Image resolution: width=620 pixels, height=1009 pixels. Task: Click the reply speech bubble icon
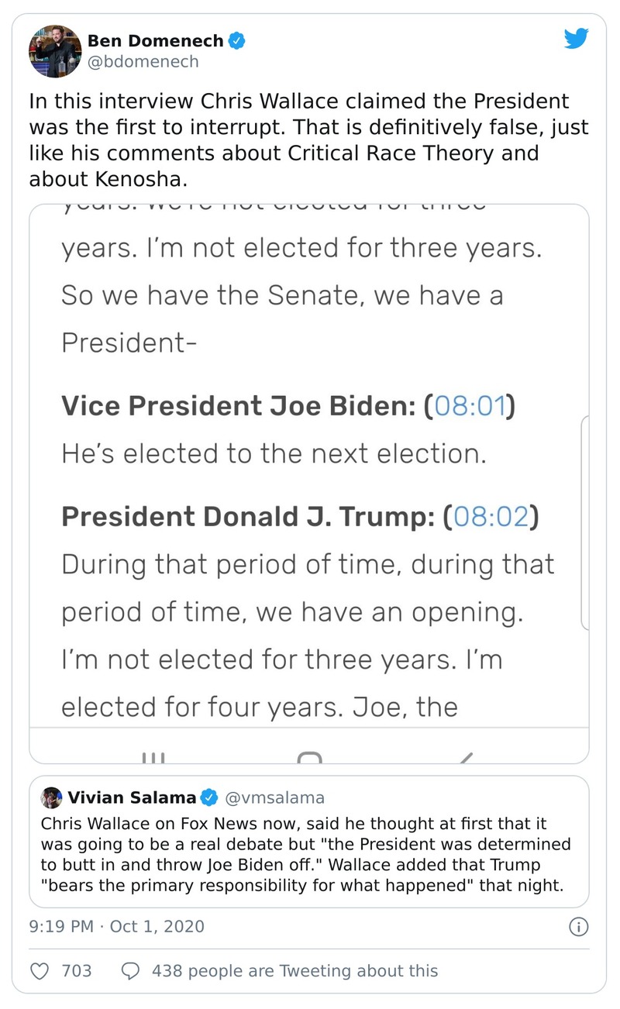(132, 970)
